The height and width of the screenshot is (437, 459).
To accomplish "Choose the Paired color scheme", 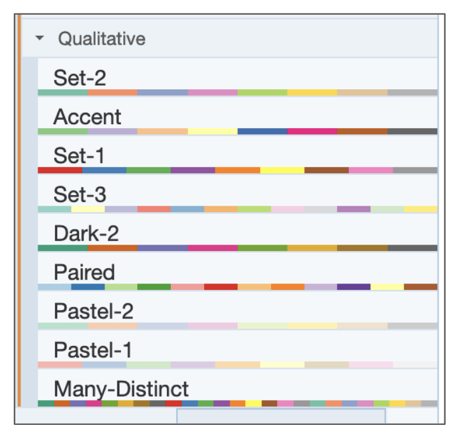I will 84,273.
